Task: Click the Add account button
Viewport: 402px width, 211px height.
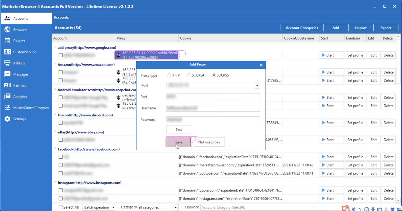Action: (336, 28)
